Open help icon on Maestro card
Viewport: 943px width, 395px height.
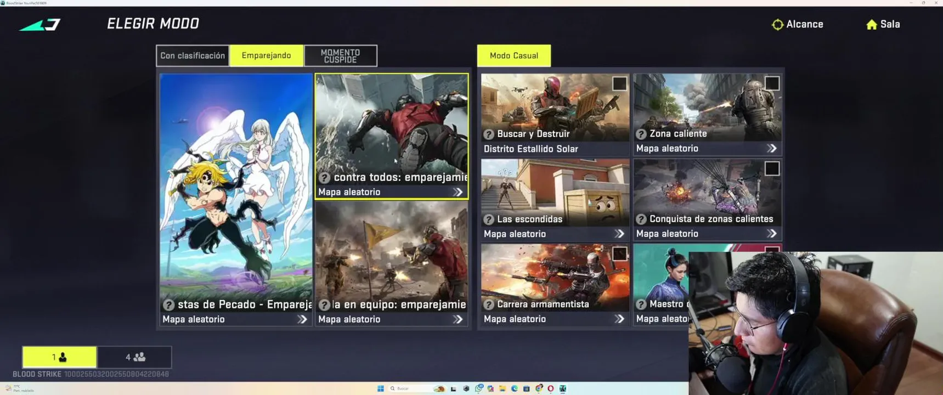tap(641, 304)
